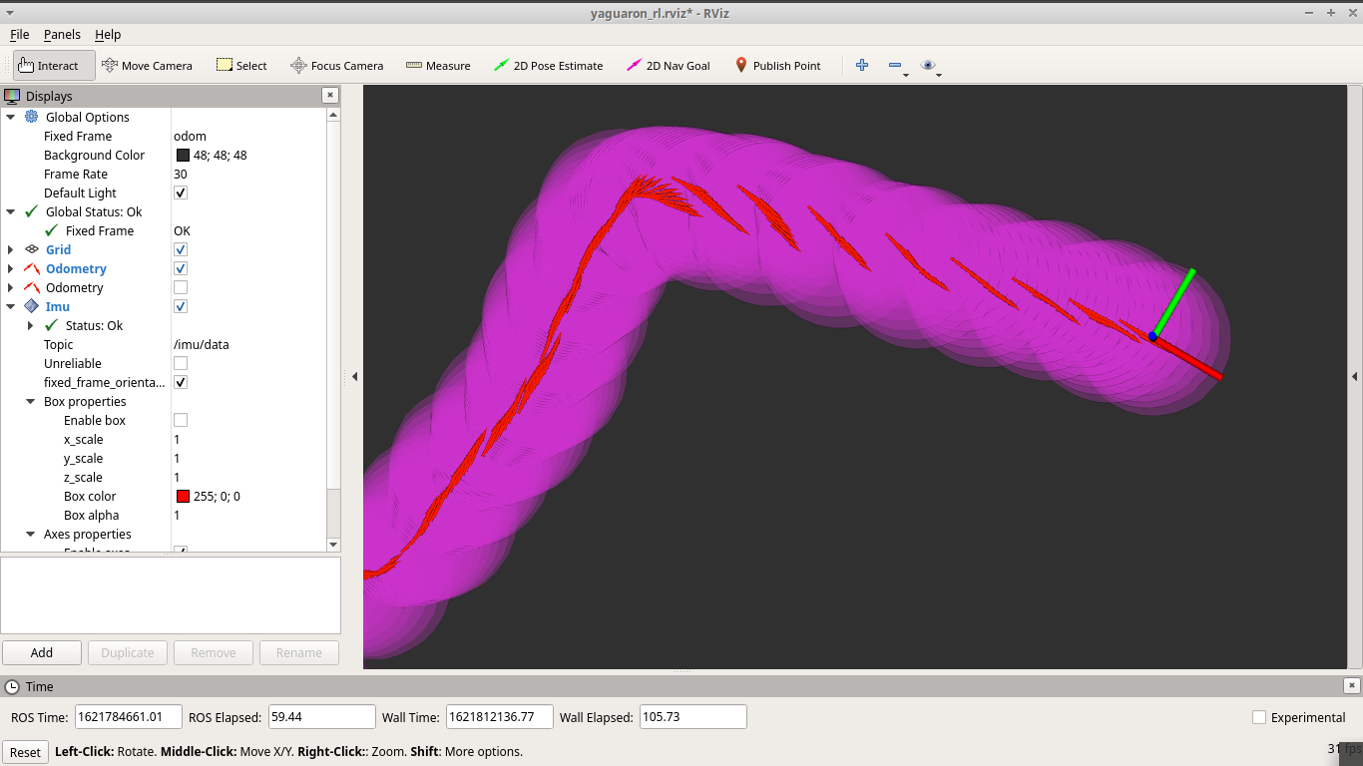Click the Global Status checkmark icon
The width and height of the screenshot is (1363, 766).
coord(31,211)
